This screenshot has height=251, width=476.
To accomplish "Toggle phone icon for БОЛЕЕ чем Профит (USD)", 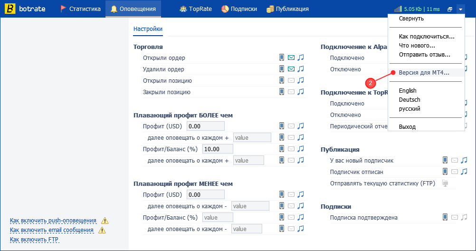I will point(282,126).
